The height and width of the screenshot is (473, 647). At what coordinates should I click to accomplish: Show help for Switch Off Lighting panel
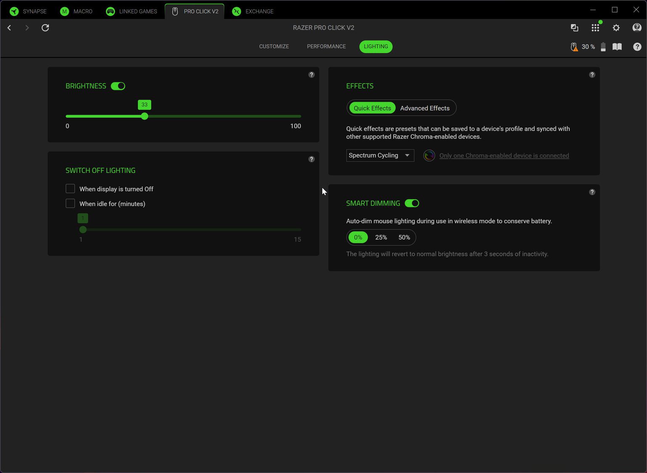pyautogui.click(x=311, y=159)
